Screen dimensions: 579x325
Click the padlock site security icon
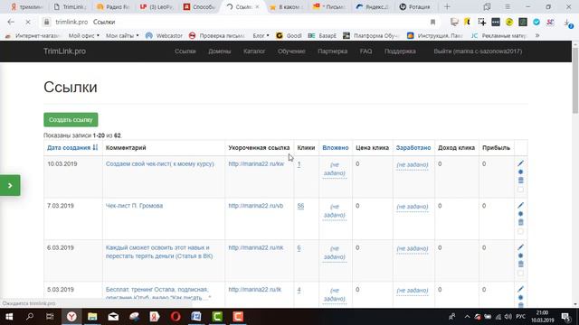pyautogui.click(x=46, y=22)
